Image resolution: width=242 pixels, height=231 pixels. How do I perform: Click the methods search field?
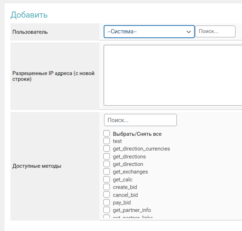[140, 120]
